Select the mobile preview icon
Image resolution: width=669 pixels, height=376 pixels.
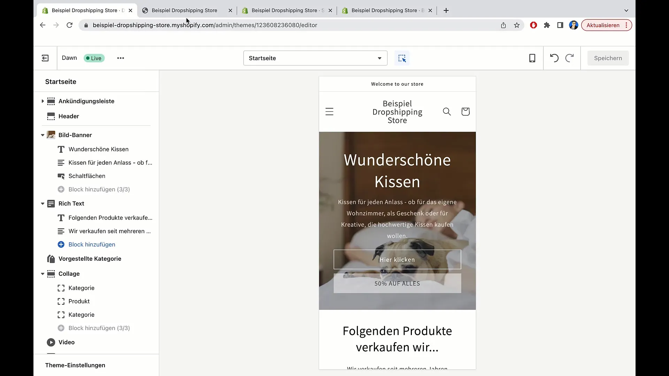coord(532,58)
